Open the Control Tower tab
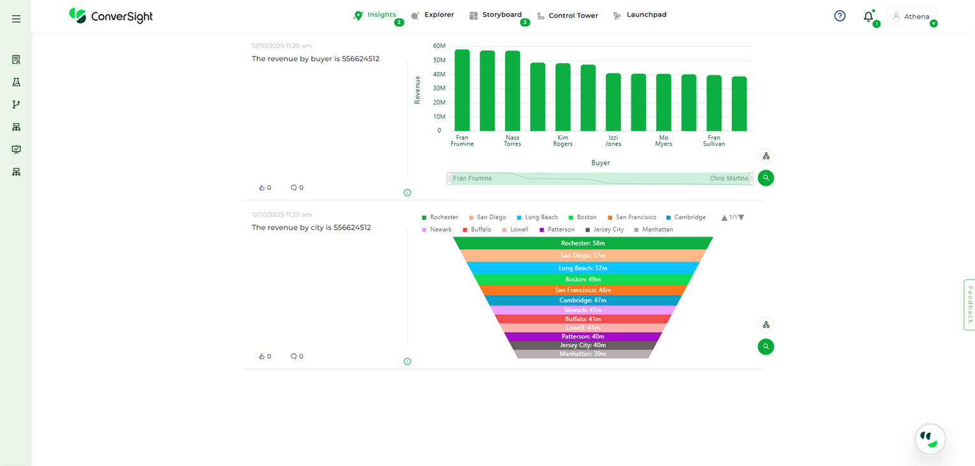The image size is (975, 466). tap(568, 15)
